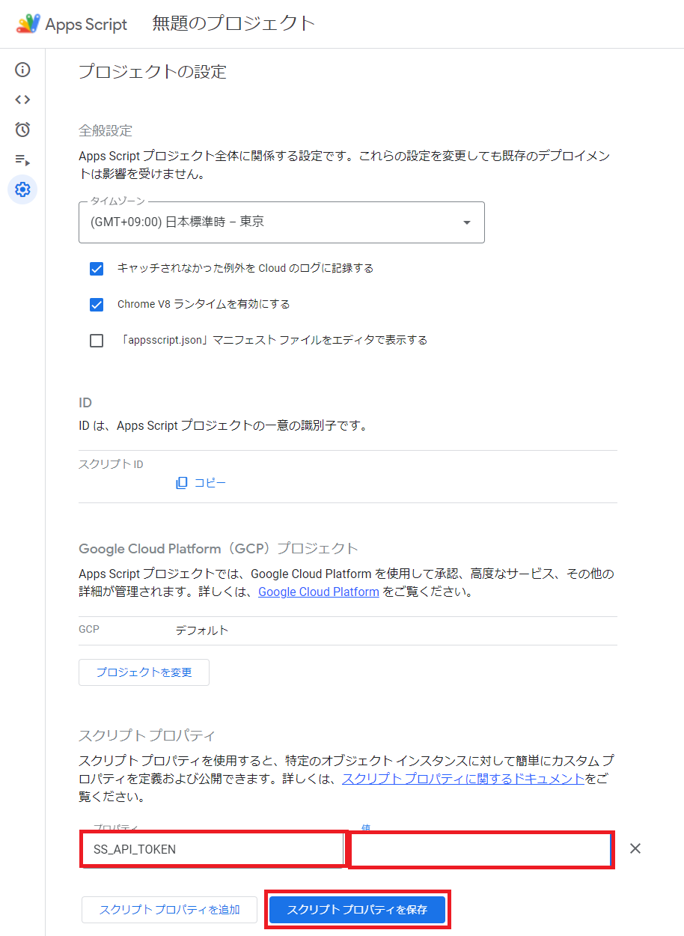684x936 pixels.
Task: Uncheck logging uncaught exceptions to Cloud
Action: click(97, 268)
